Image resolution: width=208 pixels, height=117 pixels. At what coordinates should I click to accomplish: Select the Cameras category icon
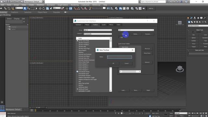pyautogui.click(x=197, y=22)
